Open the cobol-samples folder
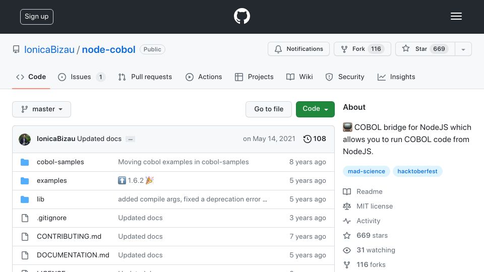 [x=60, y=162]
